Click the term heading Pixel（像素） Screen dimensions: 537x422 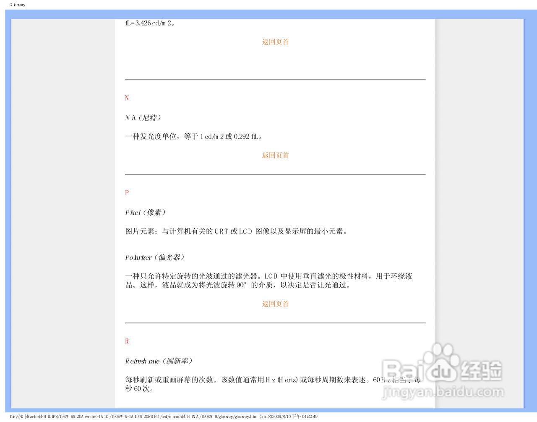coord(146,213)
